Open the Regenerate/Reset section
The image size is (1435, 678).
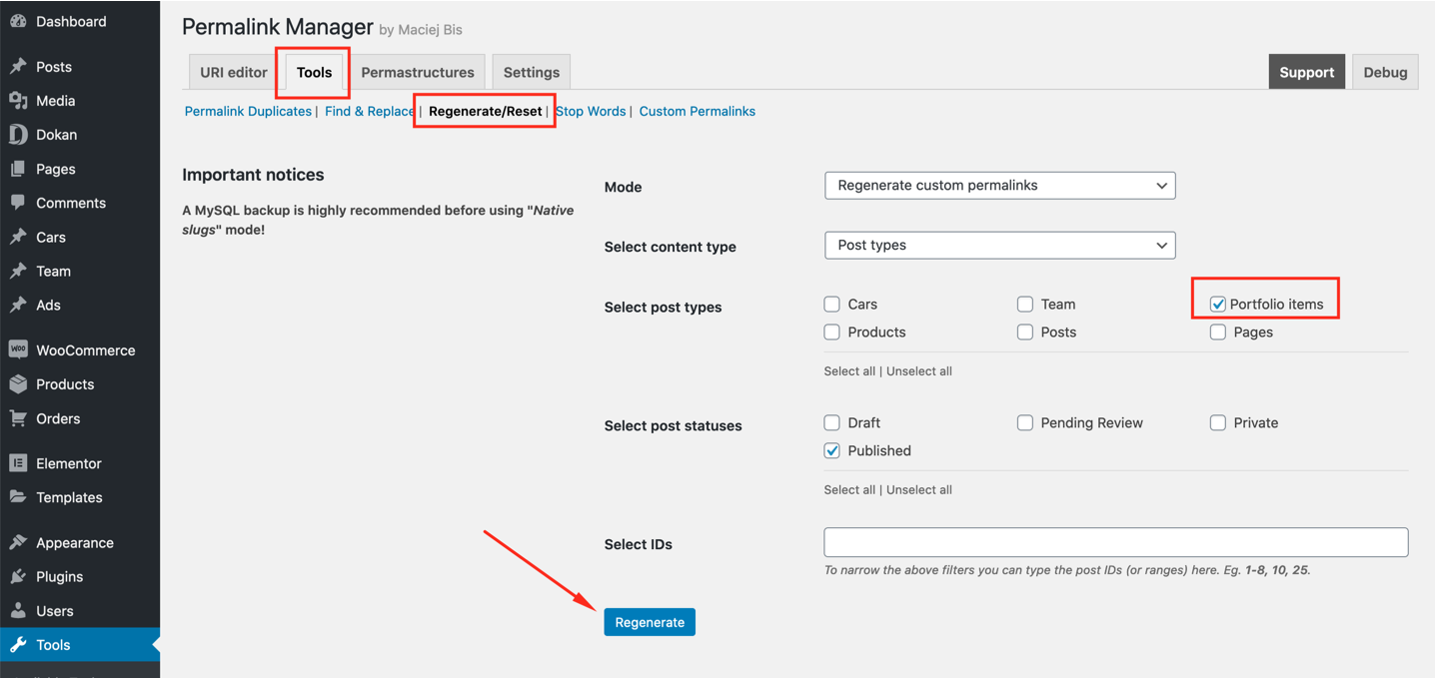(x=486, y=112)
